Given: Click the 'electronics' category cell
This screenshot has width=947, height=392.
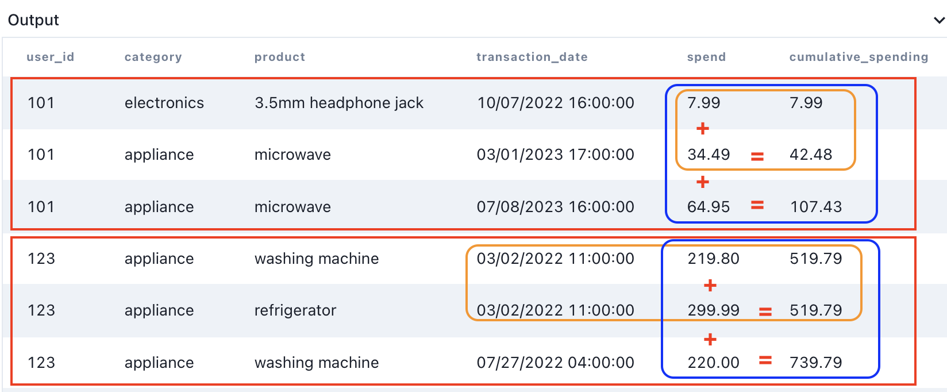Looking at the screenshot, I should [164, 103].
